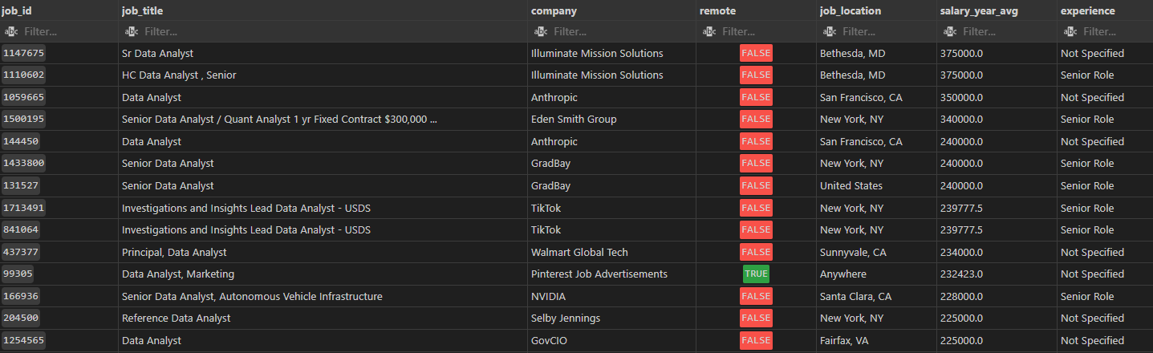Select the Eden Smith Group company cell

(x=574, y=120)
